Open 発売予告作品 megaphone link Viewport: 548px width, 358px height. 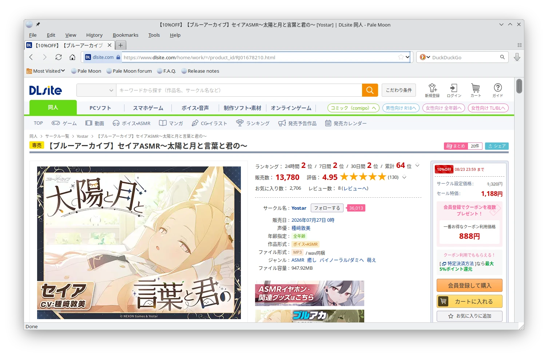click(x=297, y=123)
